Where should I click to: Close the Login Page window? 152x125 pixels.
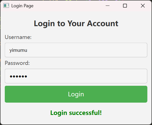(143, 6)
